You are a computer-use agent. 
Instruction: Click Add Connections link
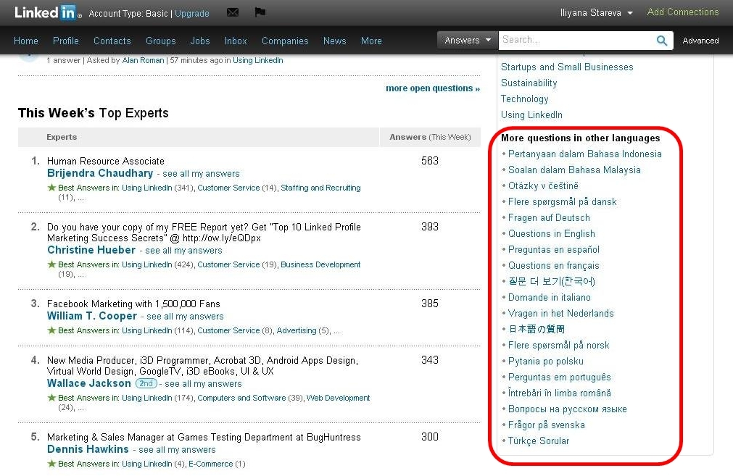pos(682,12)
